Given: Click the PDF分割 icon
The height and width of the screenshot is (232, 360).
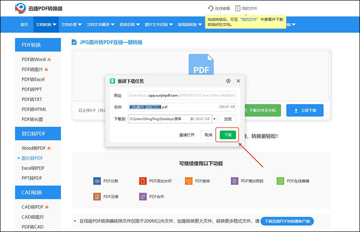Looking at the screenshot, I should click(x=97, y=181).
